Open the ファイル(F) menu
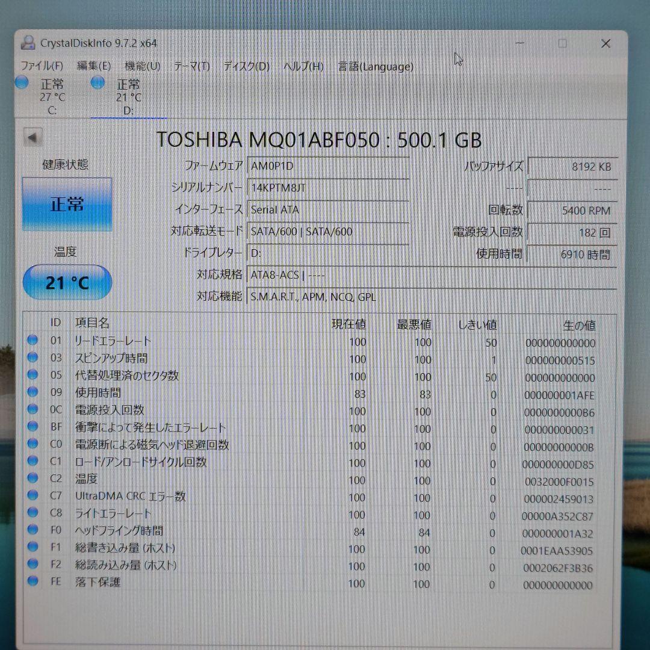 point(39,67)
